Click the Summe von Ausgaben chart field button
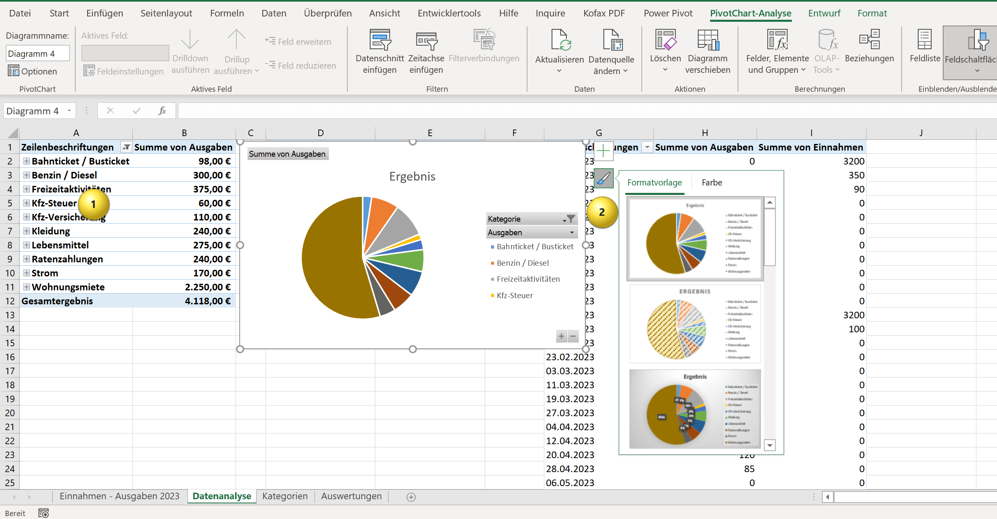Screen dimensions: 997x519 [x=287, y=154]
